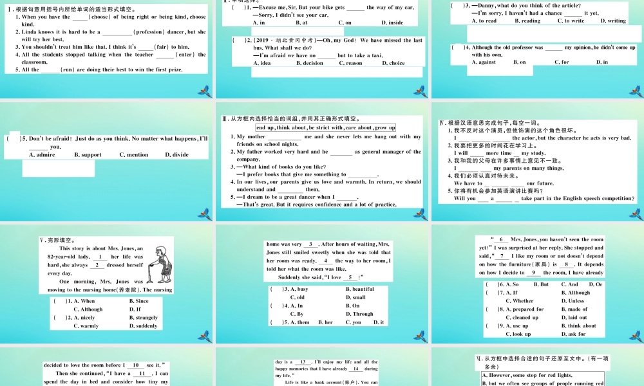
Task: Choose option 'D. choice'
Action: pos(393,63)
